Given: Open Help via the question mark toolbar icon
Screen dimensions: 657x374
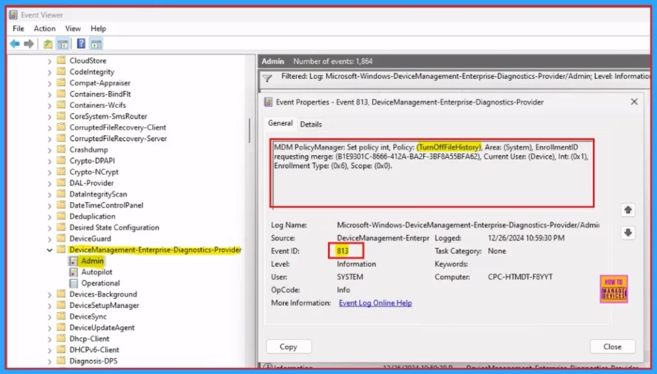Looking at the screenshot, I should [81, 44].
